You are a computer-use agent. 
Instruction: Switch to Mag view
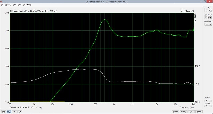pyautogui.click(x=3, y=112)
